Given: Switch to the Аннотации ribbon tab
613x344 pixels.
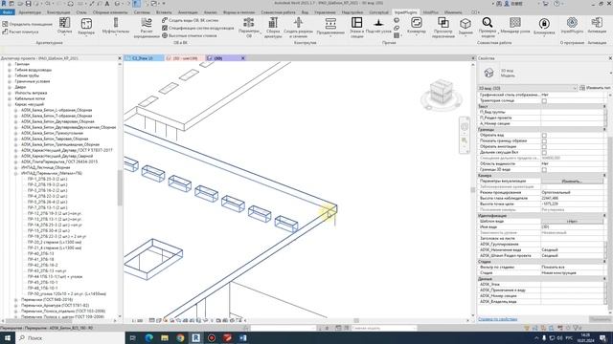Looking at the screenshot, I should 188,12.
